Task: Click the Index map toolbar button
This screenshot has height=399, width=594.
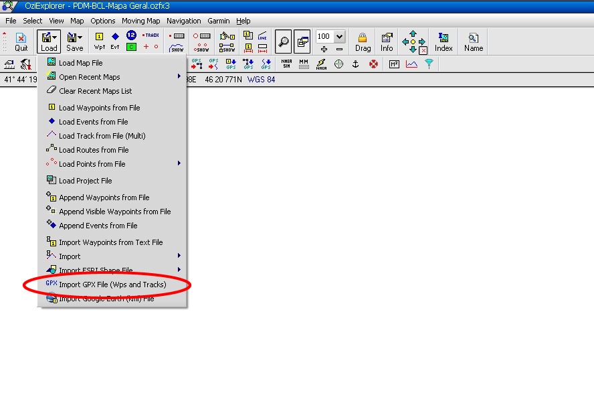Action: 443,42
